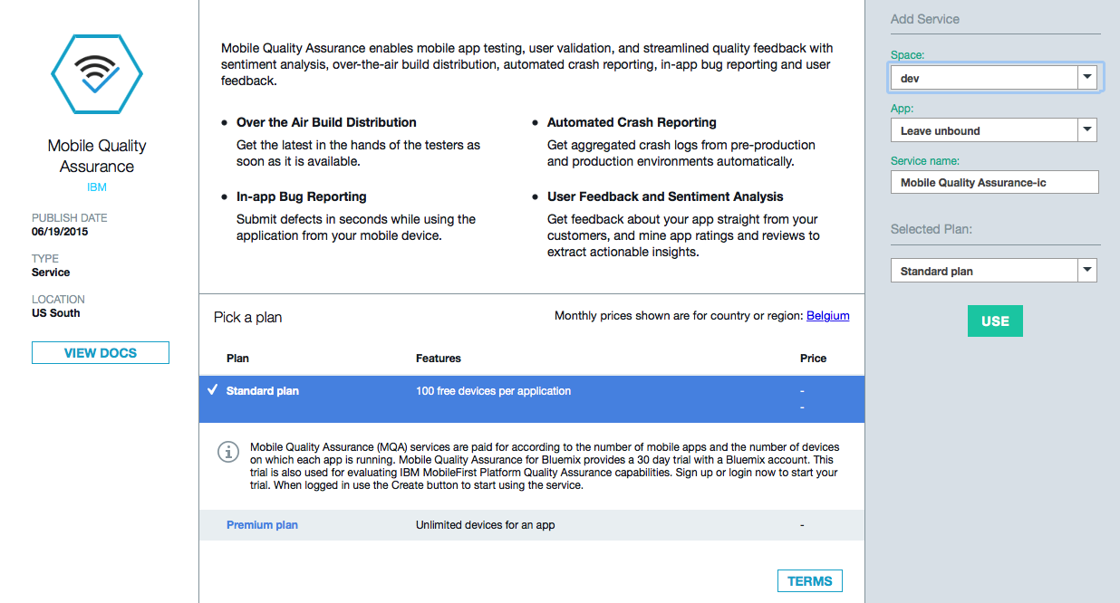This screenshot has width=1120, height=603.
Task: Click into the Service name field
Action: tap(994, 182)
